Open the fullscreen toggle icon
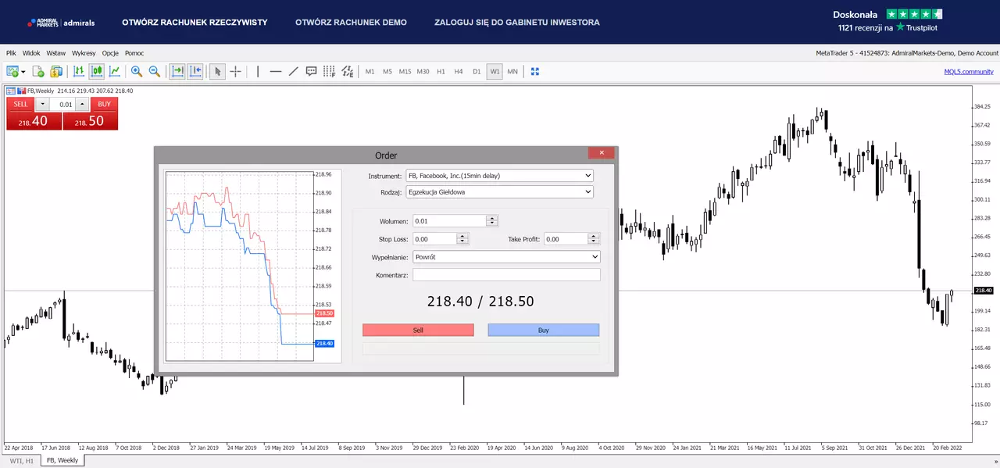The image size is (1000, 468). point(535,71)
